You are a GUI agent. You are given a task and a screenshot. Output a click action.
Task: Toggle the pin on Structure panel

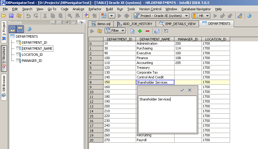click(67, 22)
